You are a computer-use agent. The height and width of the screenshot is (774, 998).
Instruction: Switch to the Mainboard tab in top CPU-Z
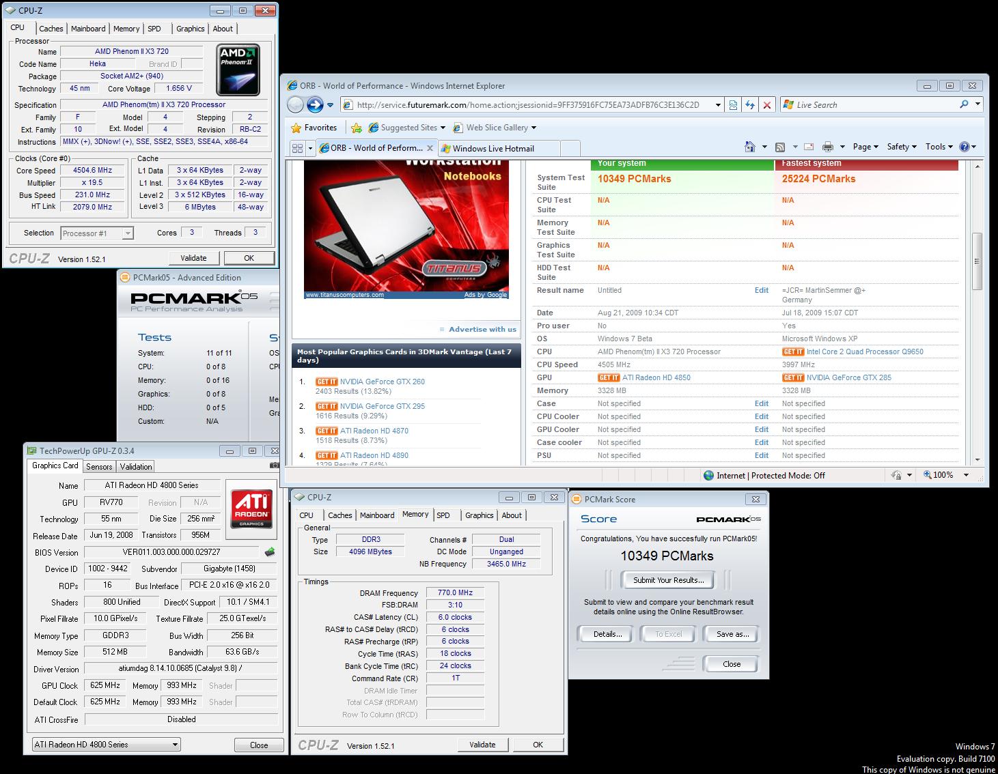(x=88, y=29)
